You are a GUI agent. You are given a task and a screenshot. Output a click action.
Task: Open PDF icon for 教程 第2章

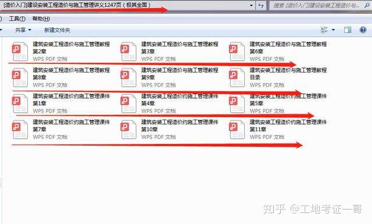point(20,52)
